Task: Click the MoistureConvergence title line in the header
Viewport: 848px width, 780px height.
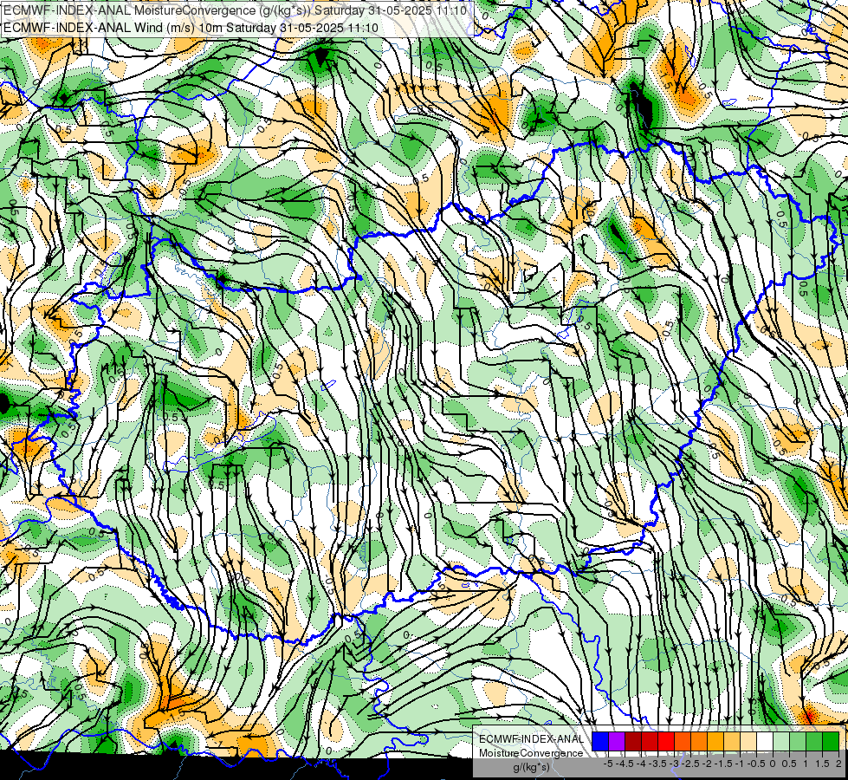Action: 237,10
